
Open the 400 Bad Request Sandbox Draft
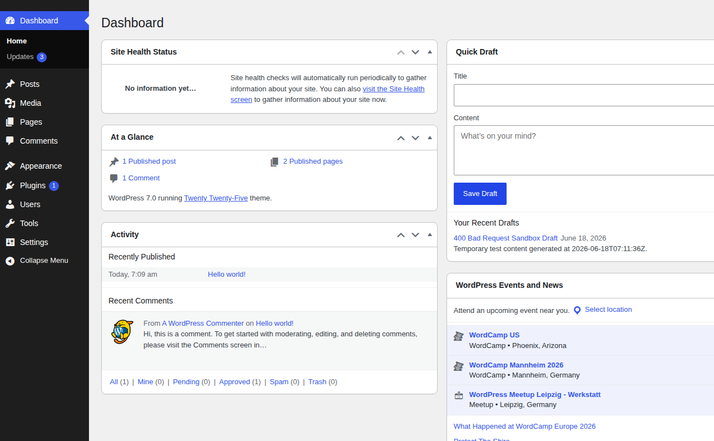coord(505,238)
